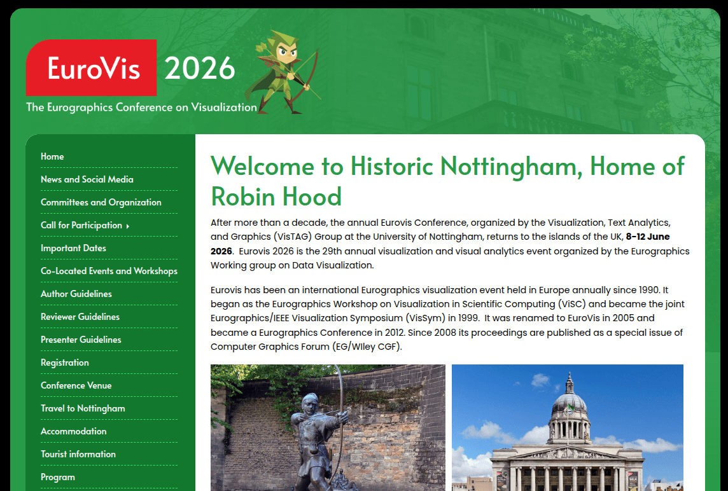Click the Robin Hood statue photo
The width and height of the screenshot is (728, 491).
tap(328, 427)
